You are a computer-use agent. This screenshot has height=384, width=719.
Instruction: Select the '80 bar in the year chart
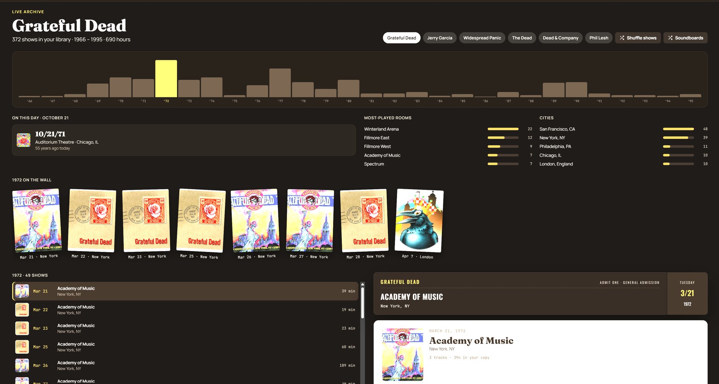348,89
